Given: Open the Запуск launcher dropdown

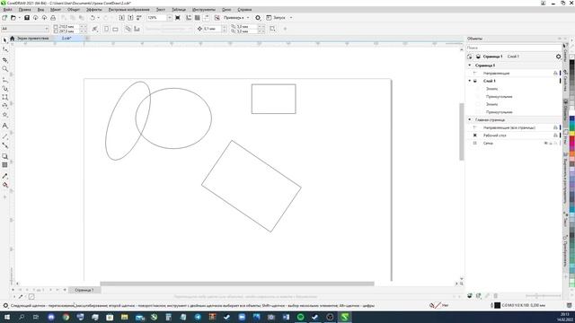Looking at the screenshot, I should click(291, 18).
